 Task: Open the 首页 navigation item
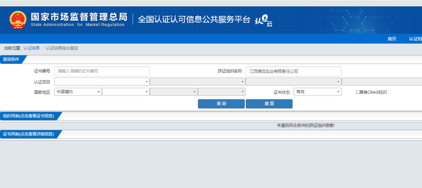pyautogui.click(x=392, y=39)
